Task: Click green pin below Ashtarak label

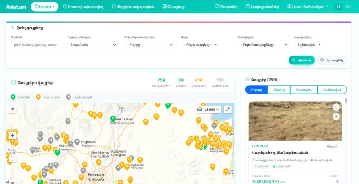Action: pos(57,152)
